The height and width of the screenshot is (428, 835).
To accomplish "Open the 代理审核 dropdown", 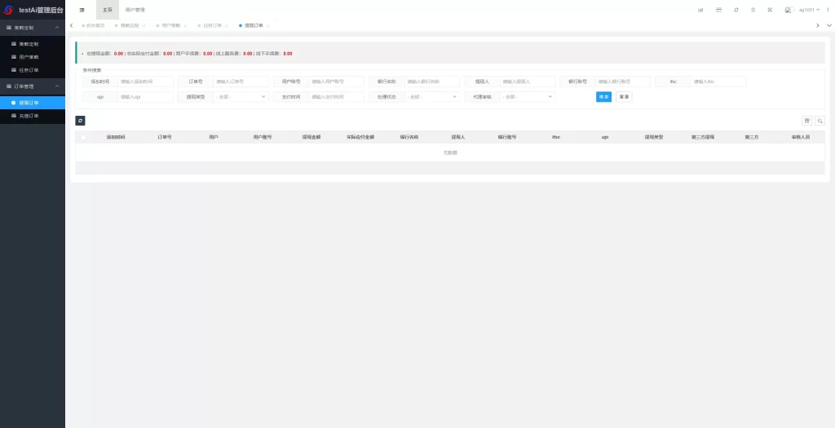I will click(x=528, y=97).
